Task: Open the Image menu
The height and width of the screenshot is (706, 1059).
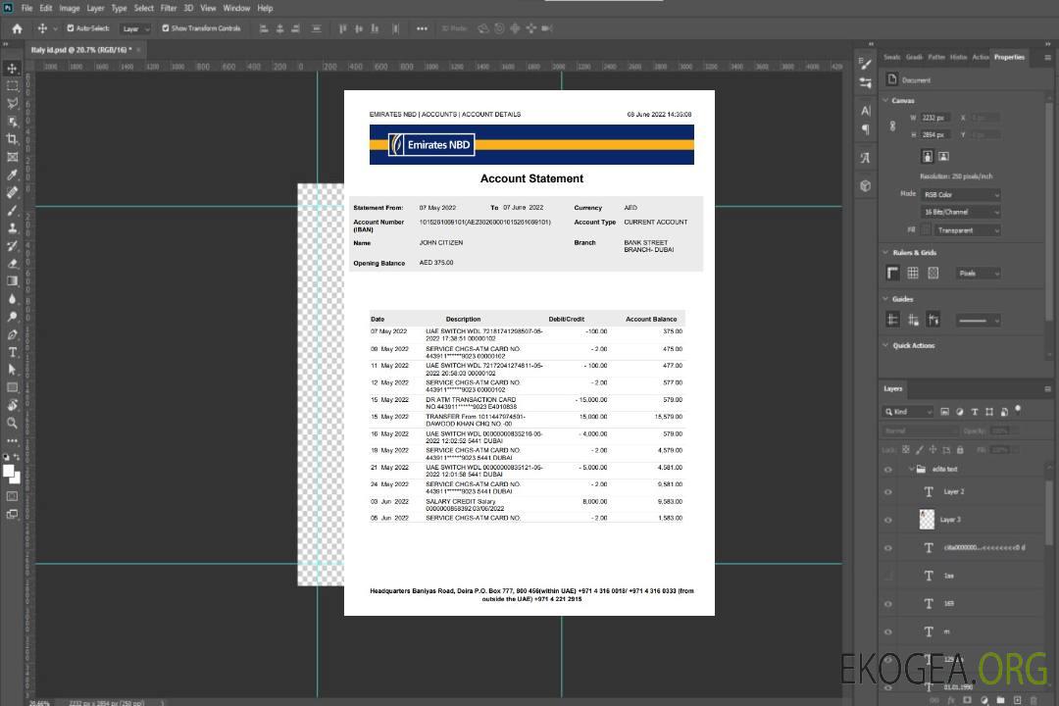Action: 70,8
